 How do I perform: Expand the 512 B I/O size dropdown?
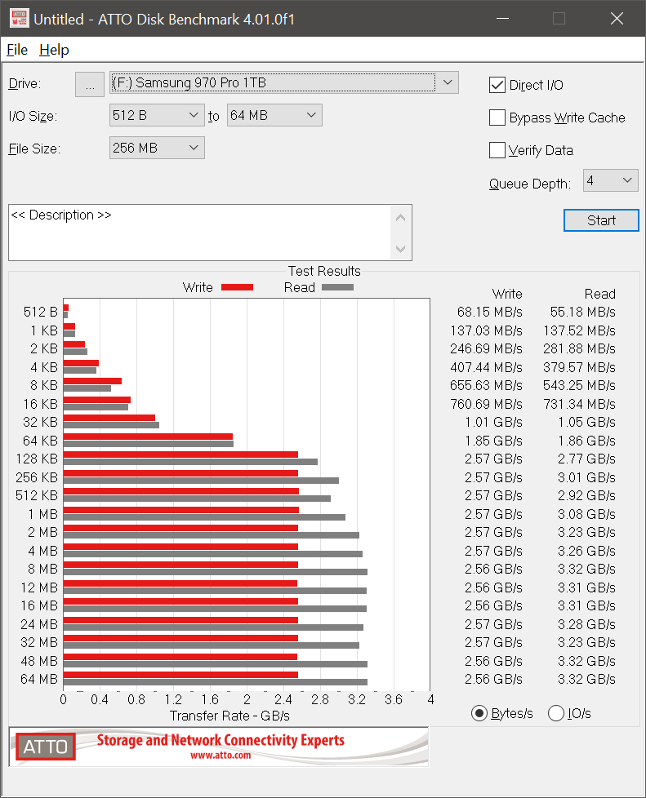[x=157, y=115]
